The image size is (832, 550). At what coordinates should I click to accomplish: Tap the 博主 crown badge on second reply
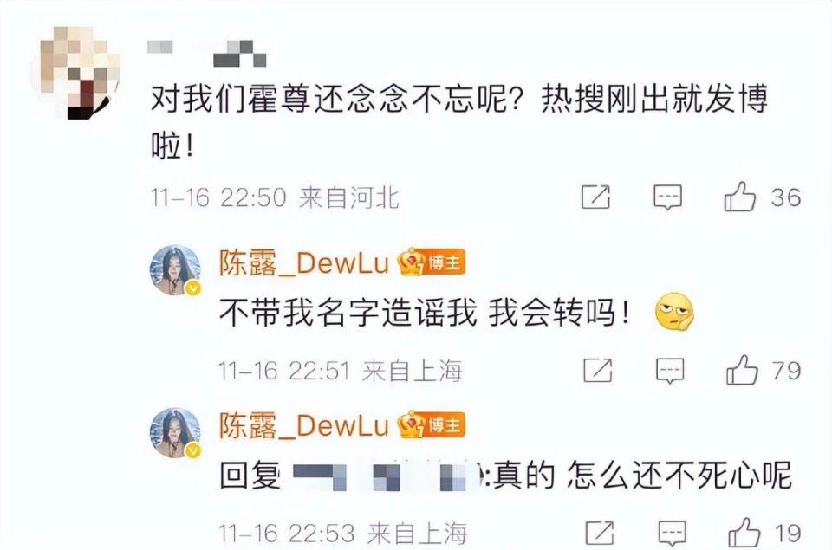(432, 424)
